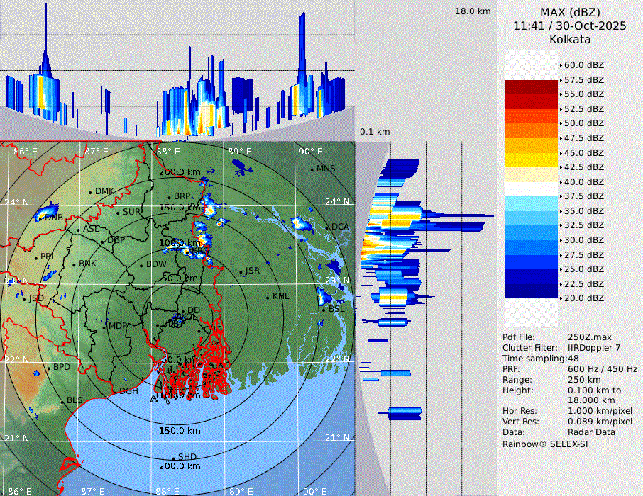
Task: Pick the JSR station marker
Action: click(241, 271)
